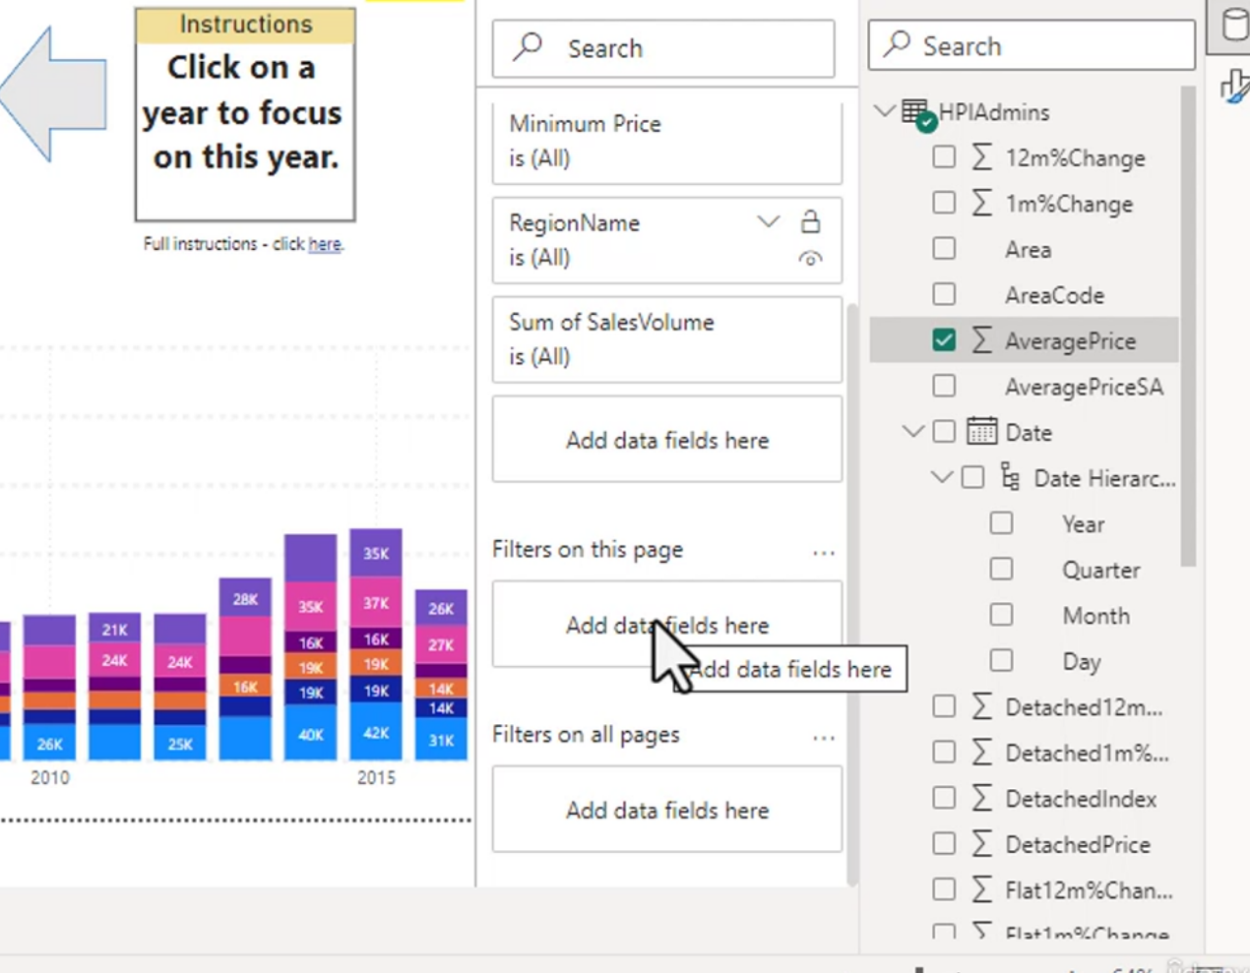Click the sigma icon beside DetachedPrice
The height and width of the screenshot is (973, 1250).
pos(981,843)
